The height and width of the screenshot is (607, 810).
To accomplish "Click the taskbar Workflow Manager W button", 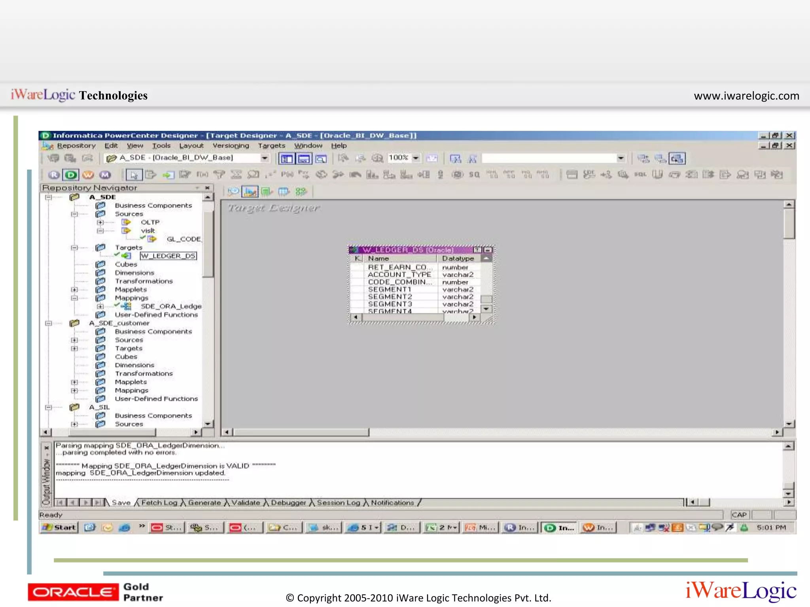I will pos(598,528).
